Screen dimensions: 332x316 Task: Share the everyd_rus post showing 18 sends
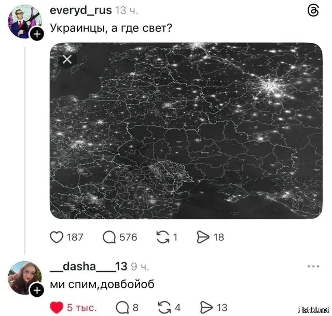203,237
